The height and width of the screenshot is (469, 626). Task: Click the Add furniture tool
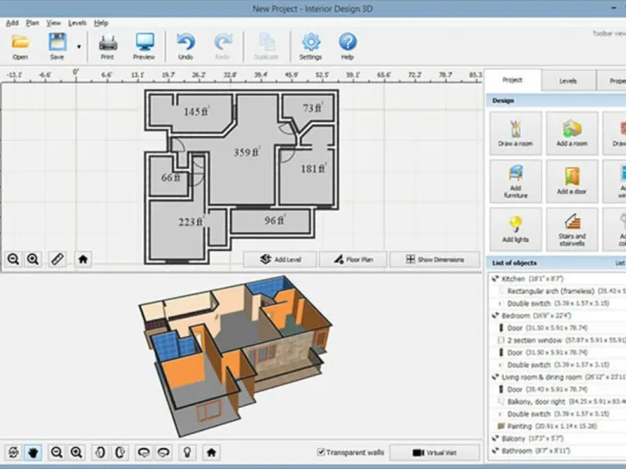point(516,181)
